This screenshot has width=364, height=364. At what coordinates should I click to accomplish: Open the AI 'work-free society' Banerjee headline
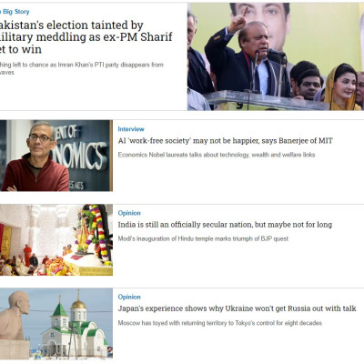pyautogui.click(x=226, y=141)
